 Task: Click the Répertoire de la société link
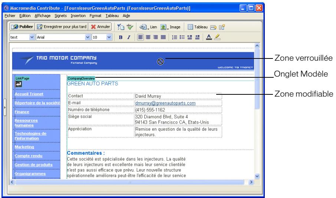click(x=37, y=103)
